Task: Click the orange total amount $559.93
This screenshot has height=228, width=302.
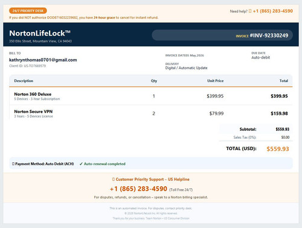Action: coord(278,149)
